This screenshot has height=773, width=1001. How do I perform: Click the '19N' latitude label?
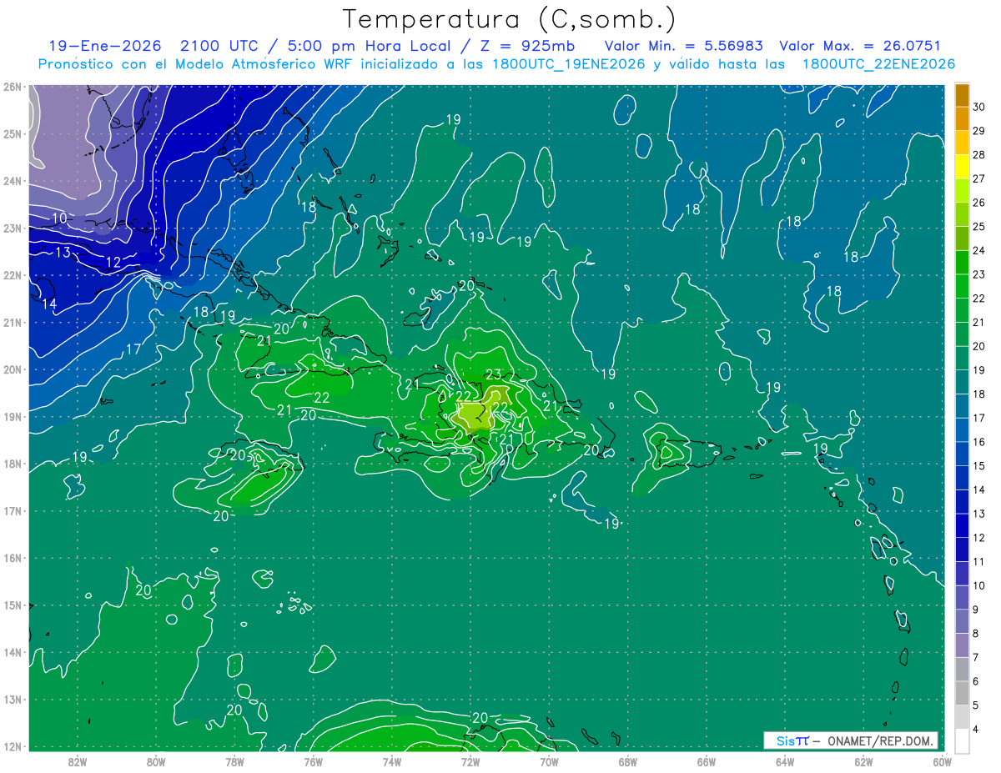12,416
